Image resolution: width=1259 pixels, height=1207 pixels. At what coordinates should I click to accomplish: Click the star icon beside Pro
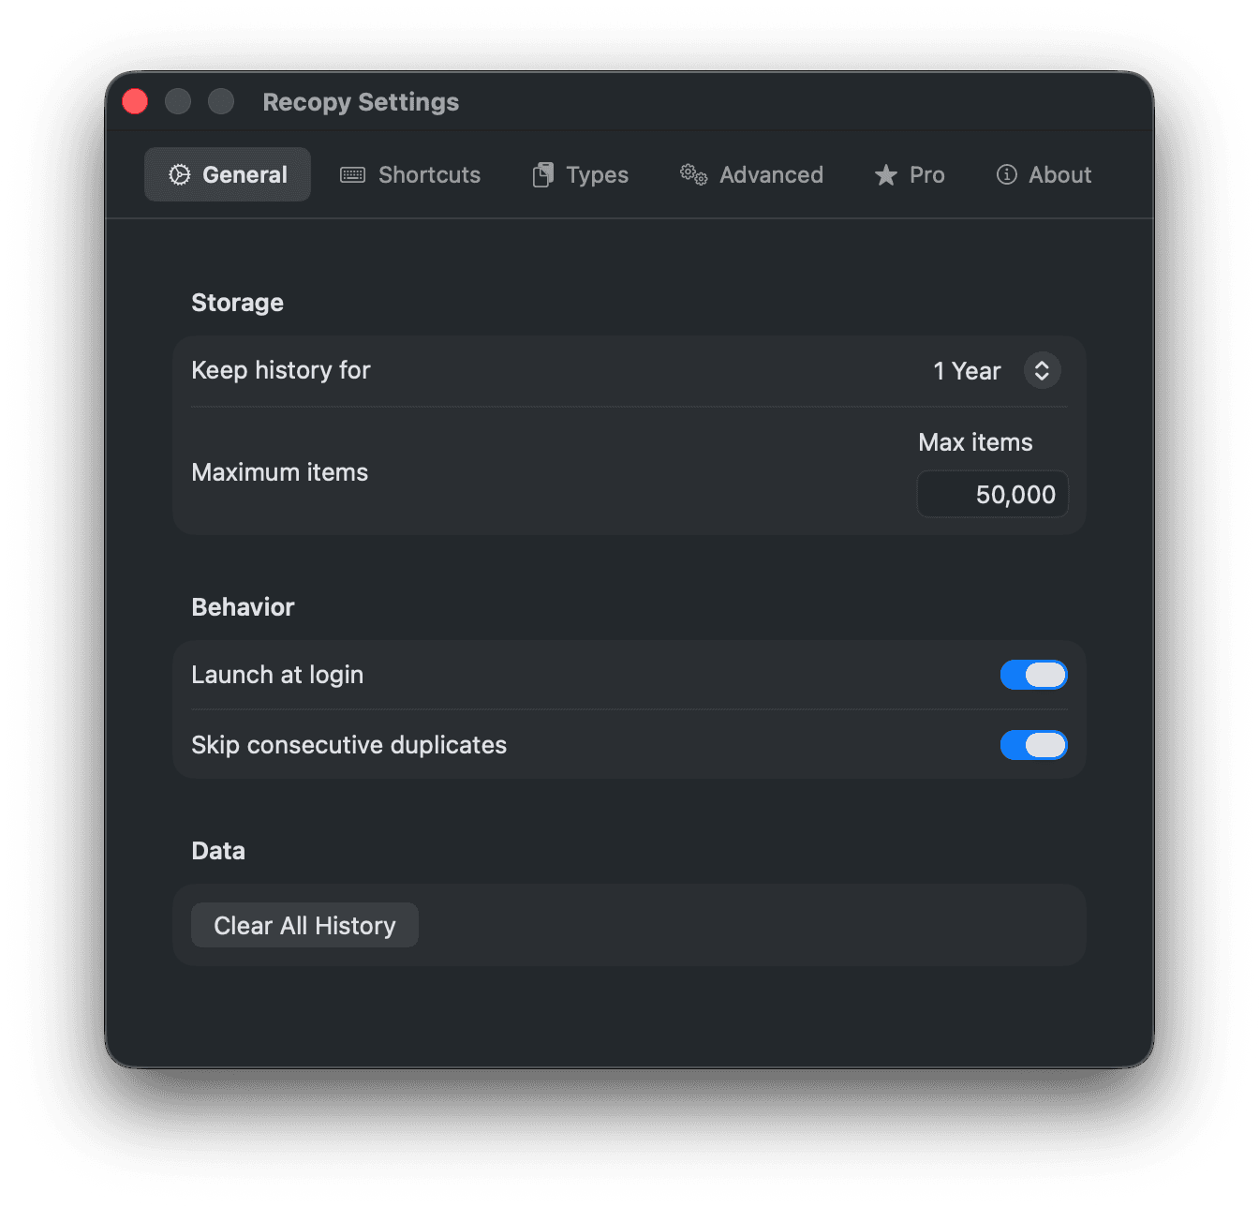[884, 174]
